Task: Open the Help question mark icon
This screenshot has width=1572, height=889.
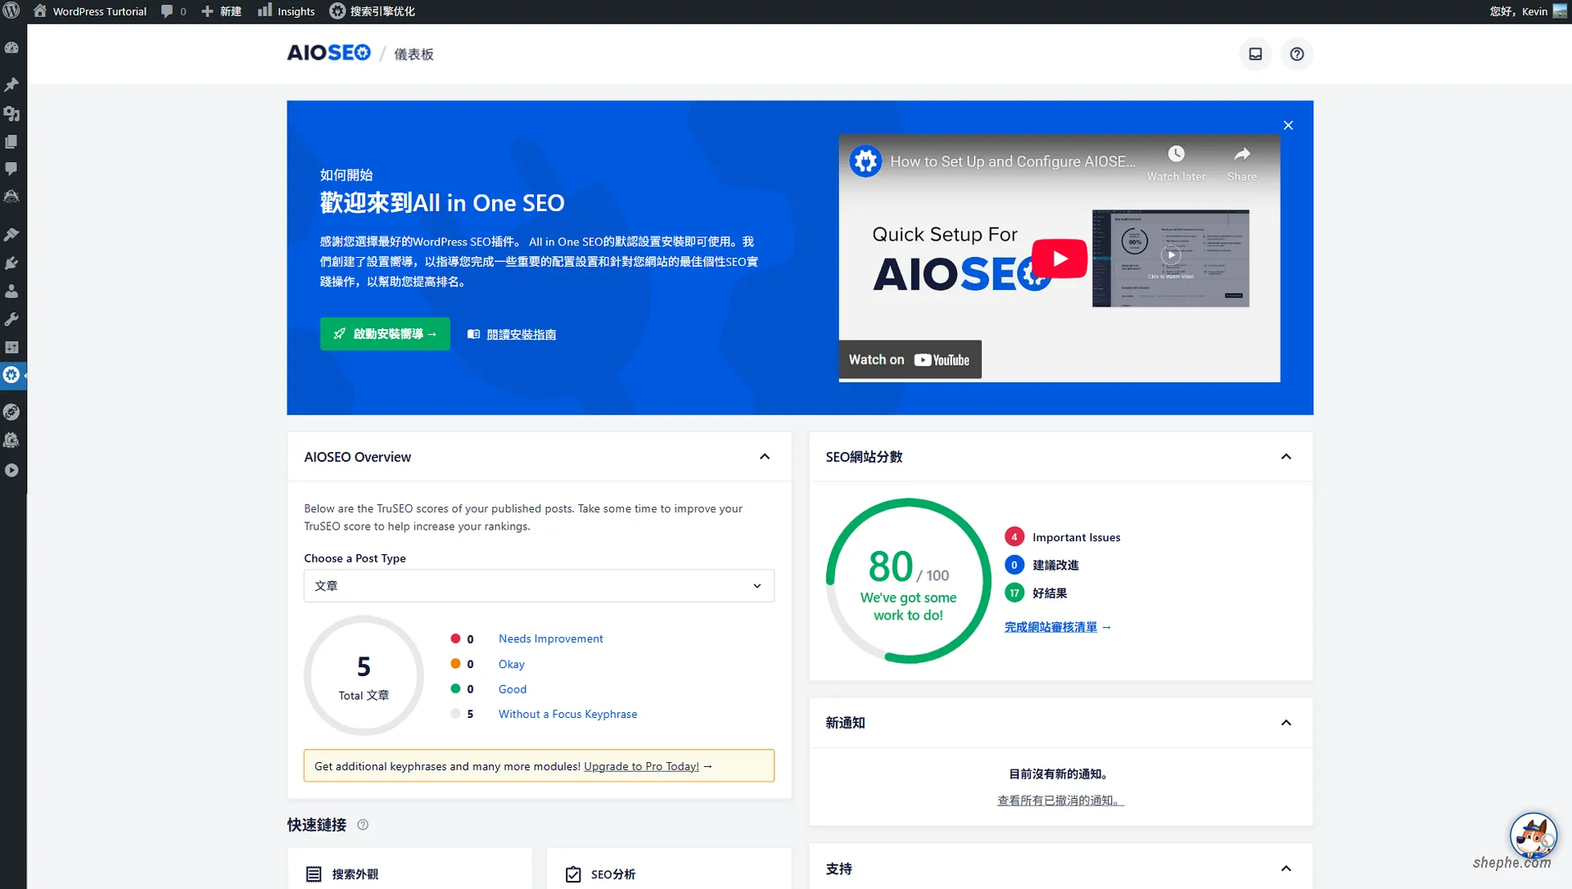Action: pos(1297,54)
